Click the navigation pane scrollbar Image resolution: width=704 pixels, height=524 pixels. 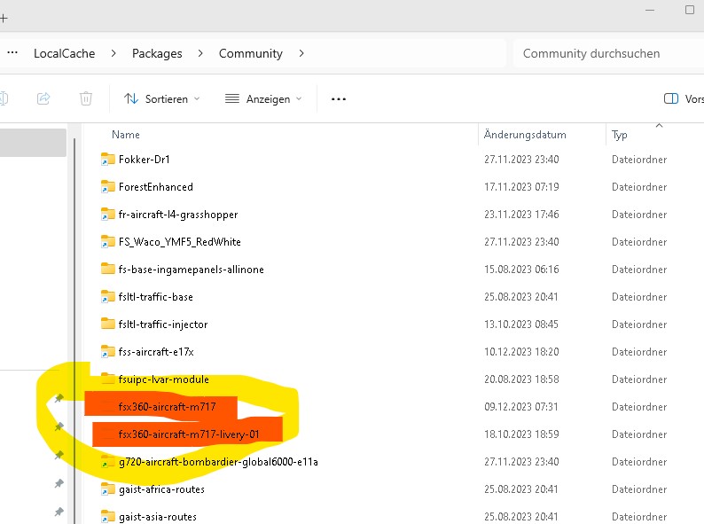pos(74,330)
